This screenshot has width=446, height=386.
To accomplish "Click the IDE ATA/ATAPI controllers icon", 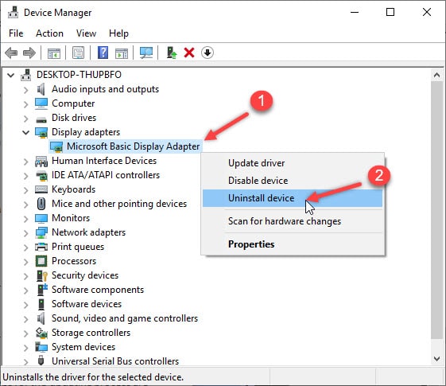I will tap(41, 175).
